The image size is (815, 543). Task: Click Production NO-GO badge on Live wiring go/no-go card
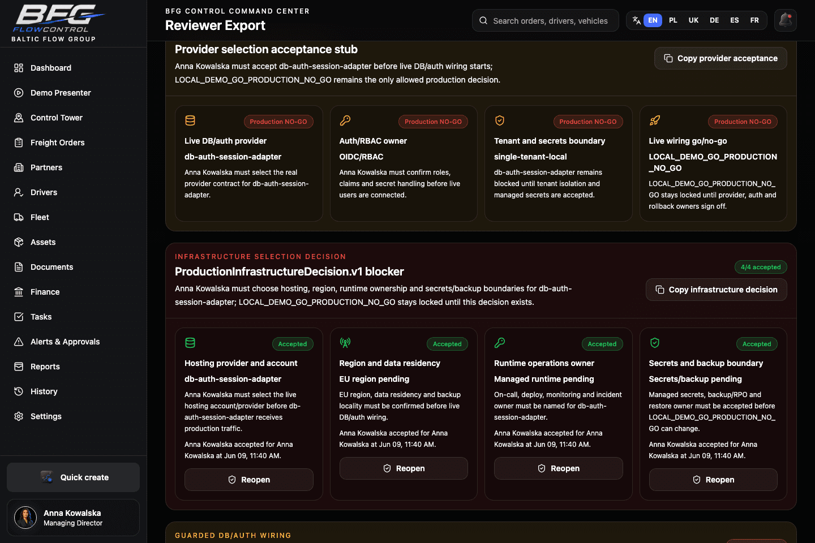click(743, 122)
